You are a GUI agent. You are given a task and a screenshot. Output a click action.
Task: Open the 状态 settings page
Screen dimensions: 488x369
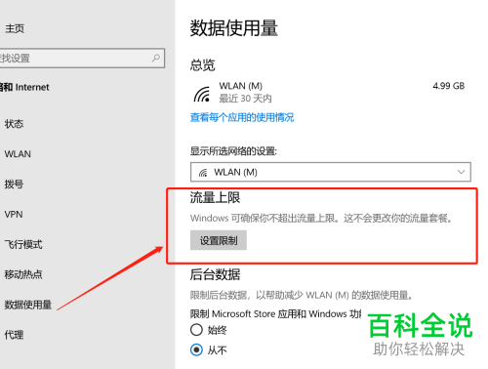click(x=14, y=124)
